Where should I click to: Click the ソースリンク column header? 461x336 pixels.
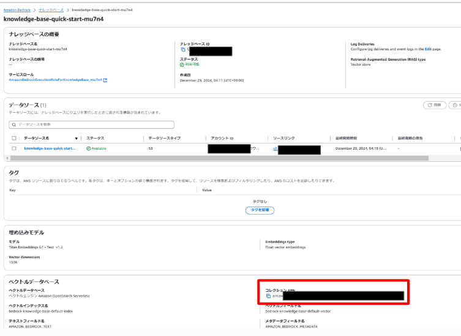pos(283,138)
